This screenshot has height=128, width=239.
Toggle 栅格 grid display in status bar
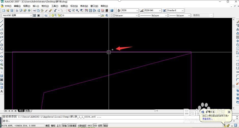53,125
